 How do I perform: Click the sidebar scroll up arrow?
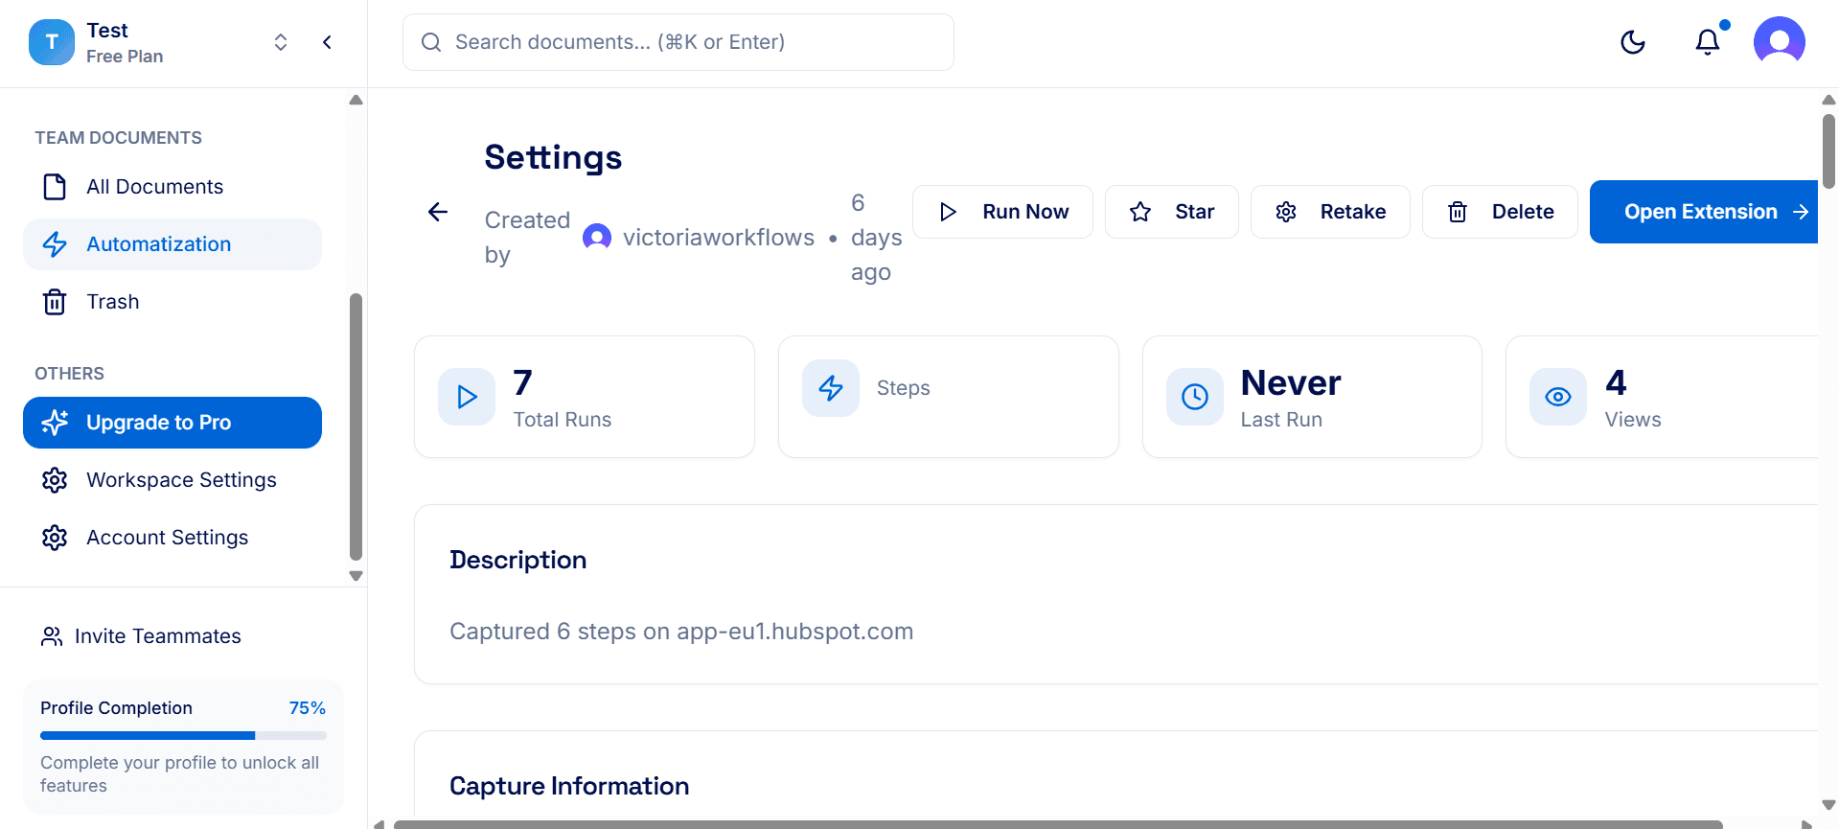[356, 100]
